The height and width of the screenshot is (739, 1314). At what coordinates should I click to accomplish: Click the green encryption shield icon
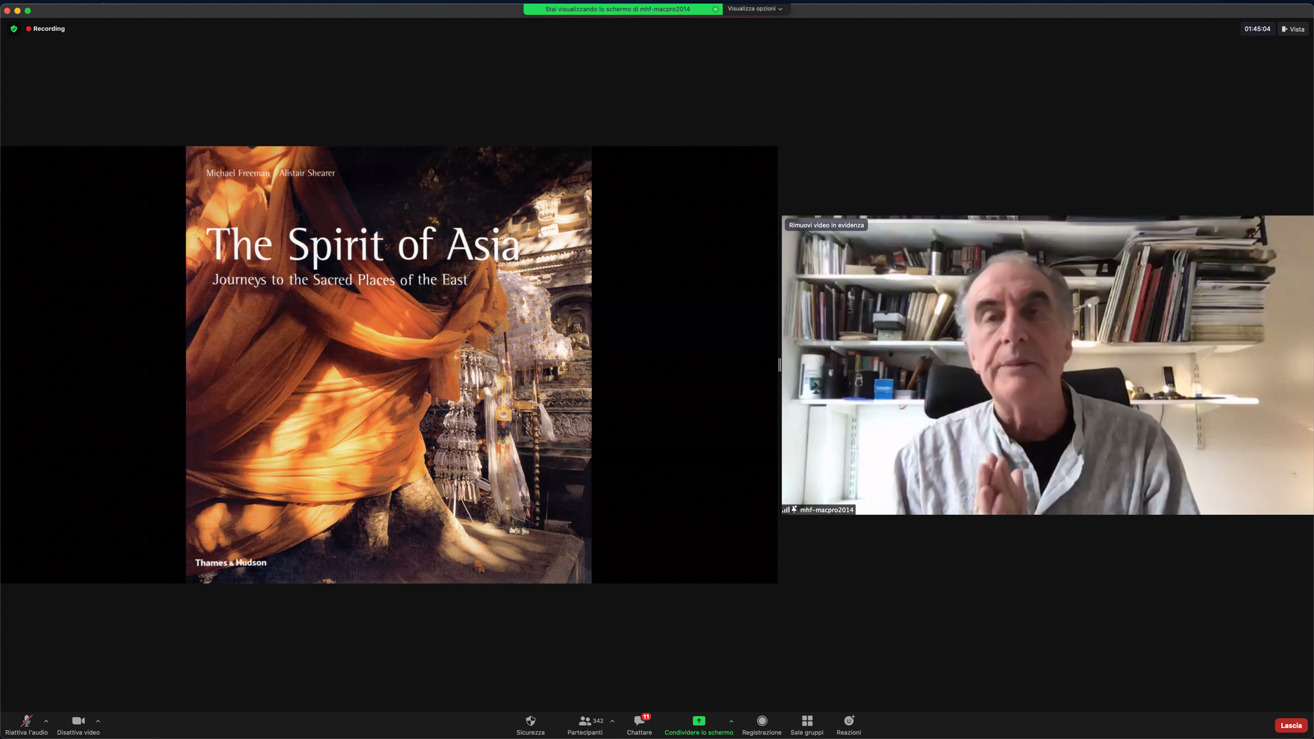pyautogui.click(x=14, y=29)
